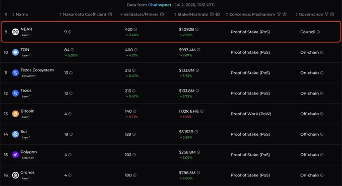The height and width of the screenshot is (186, 342).
Task: Show Stake/Hashrate help tooltip
Action: pos(212,15)
